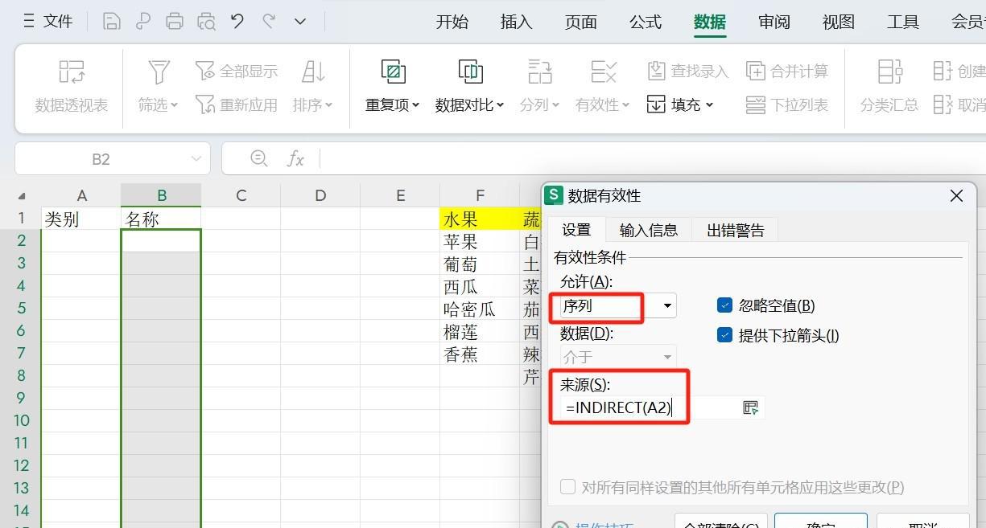Switch to the 工具 ribbon tab
Screen dimensions: 986x528
coord(903,23)
